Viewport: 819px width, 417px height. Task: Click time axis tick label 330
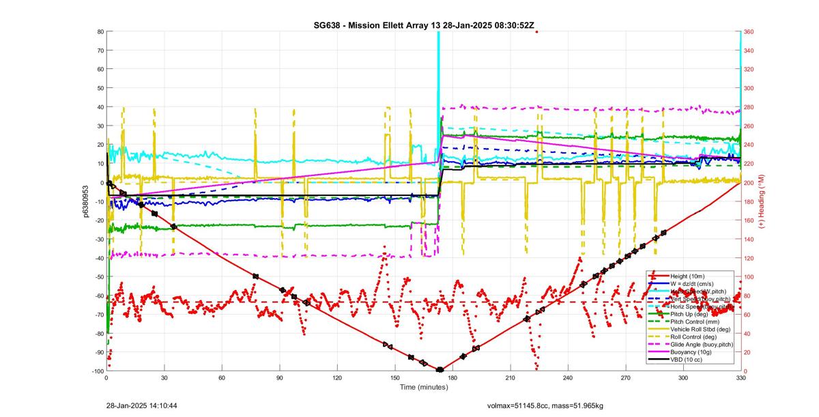pyautogui.click(x=741, y=377)
